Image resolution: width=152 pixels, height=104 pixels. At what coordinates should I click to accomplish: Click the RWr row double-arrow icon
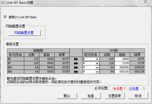pyautogui.click(x=76, y=68)
